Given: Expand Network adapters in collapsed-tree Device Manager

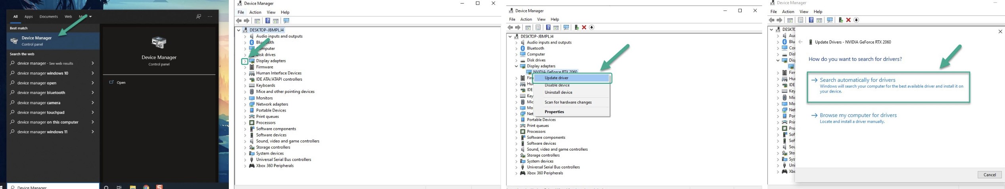Looking at the screenshot, I should [245, 104].
